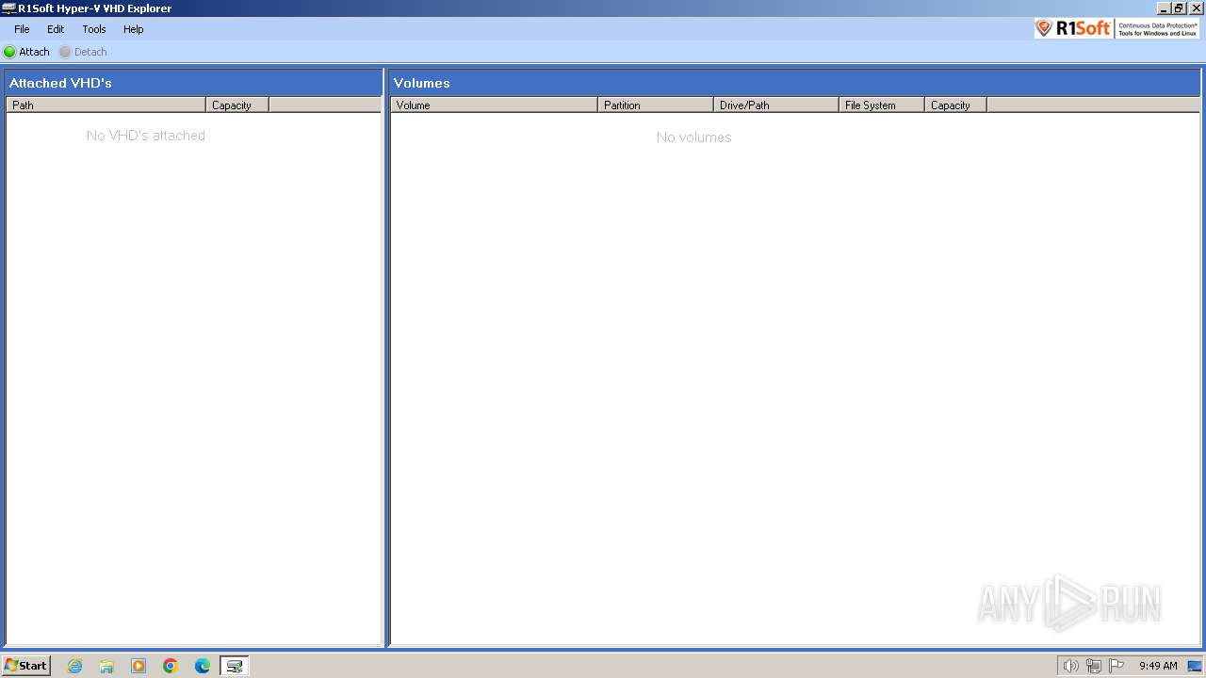
Task: Click the Show Desktop tray icon
Action: [1195, 666]
